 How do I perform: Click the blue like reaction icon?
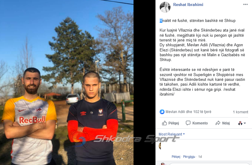162,112
